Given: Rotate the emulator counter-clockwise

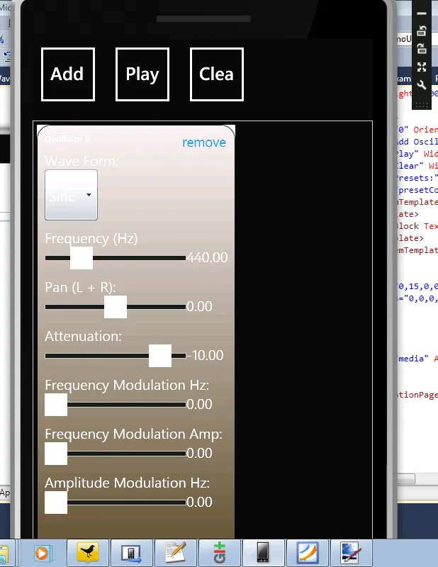Looking at the screenshot, I should point(422,31).
